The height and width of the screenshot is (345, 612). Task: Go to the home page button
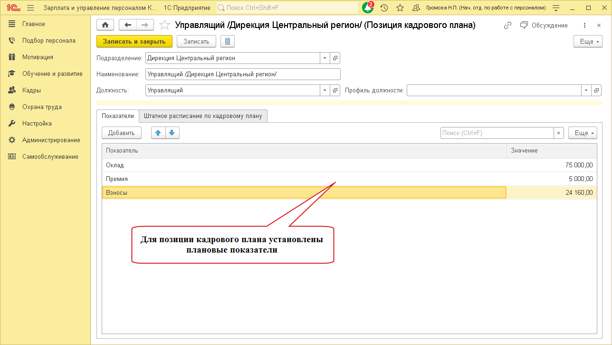105,25
